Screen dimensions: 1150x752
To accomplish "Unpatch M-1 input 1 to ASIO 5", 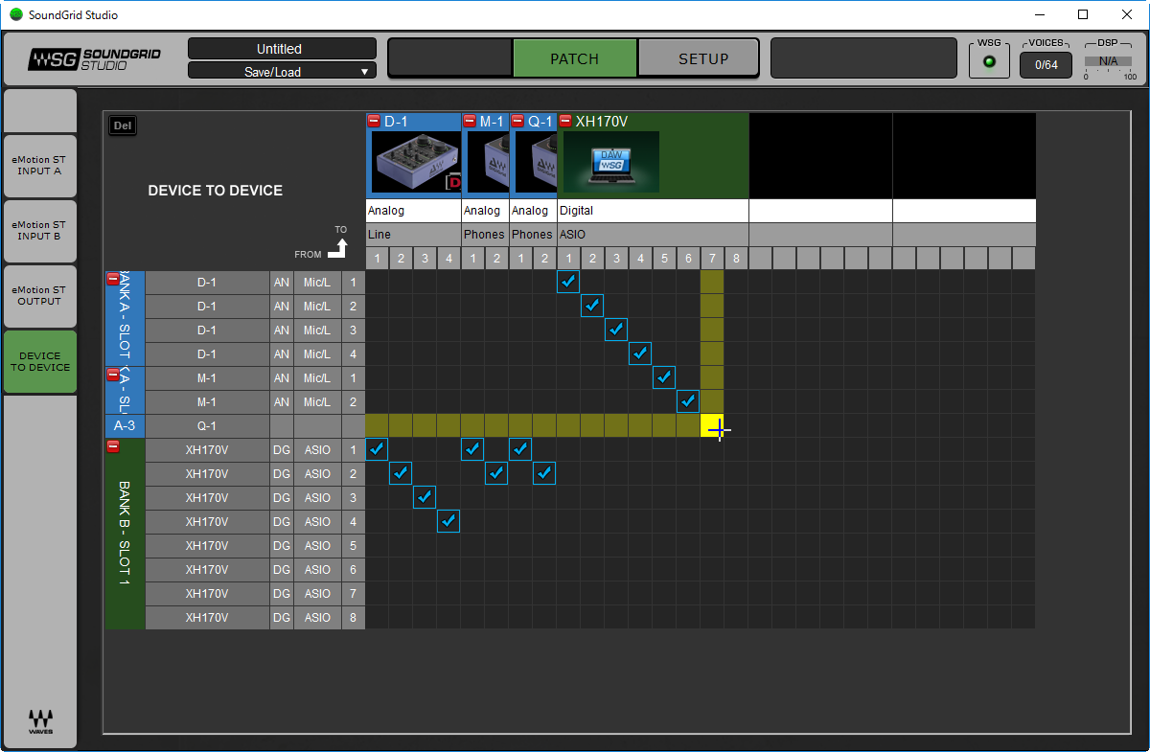I will pos(664,377).
